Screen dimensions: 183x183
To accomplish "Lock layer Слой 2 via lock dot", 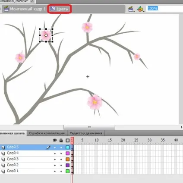I will (x=61, y=165).
